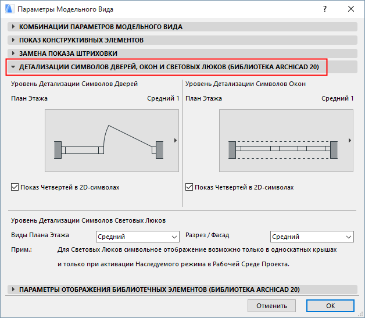Screen dimensions: 365x318
Task: Expand Показ конструктивных элементов section
Action: point(182,40)
